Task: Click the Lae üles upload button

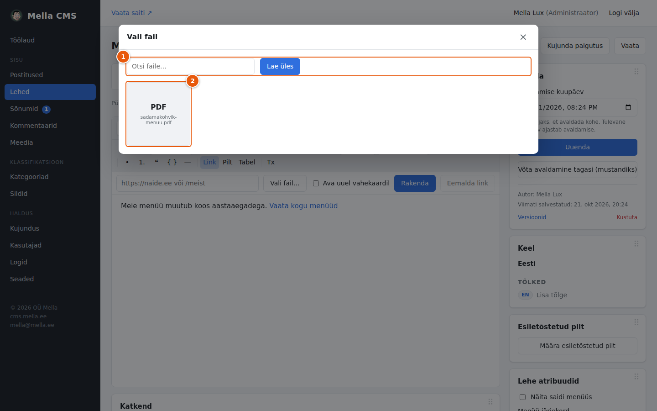Action: click(280, 66)
